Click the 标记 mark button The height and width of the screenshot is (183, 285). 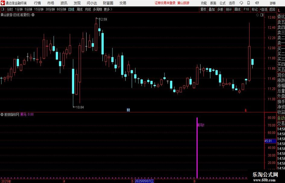255,9
